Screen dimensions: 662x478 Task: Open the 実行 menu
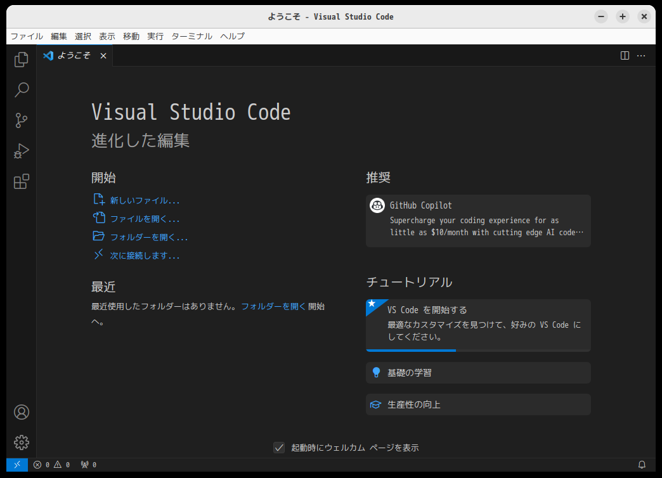click(155, 36)
